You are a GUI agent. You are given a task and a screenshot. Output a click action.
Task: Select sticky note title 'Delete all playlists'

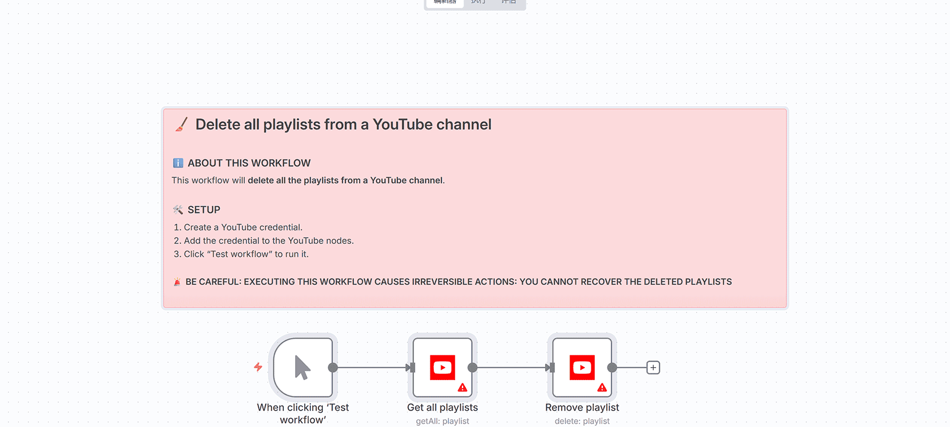tap(343, 124)
